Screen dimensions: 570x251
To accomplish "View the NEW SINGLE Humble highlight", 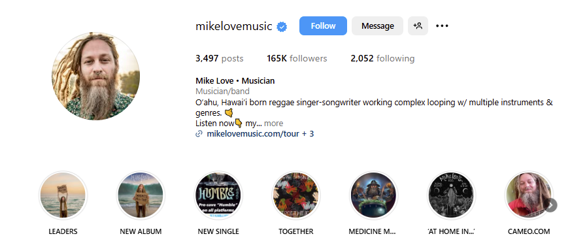I will (x=218, y=195).
